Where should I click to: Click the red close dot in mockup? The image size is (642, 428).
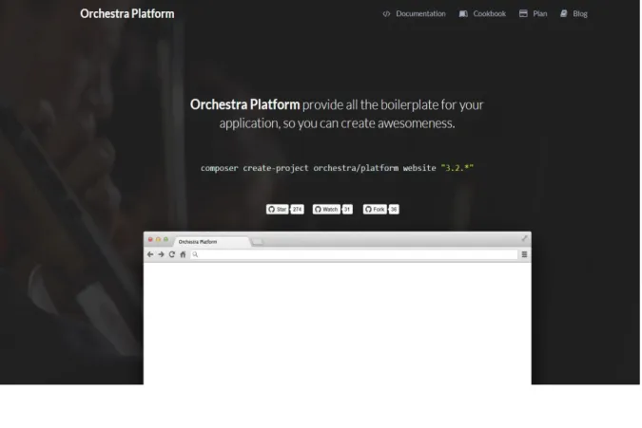[150, 239]
